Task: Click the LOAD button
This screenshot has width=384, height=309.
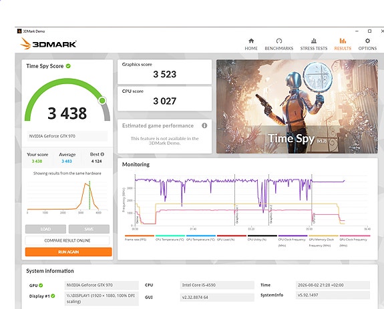Action: tap(45, 229)
